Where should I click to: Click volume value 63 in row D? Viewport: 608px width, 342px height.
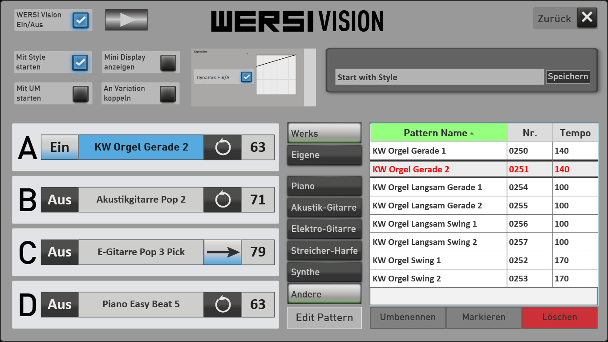(x=258, y=305)
